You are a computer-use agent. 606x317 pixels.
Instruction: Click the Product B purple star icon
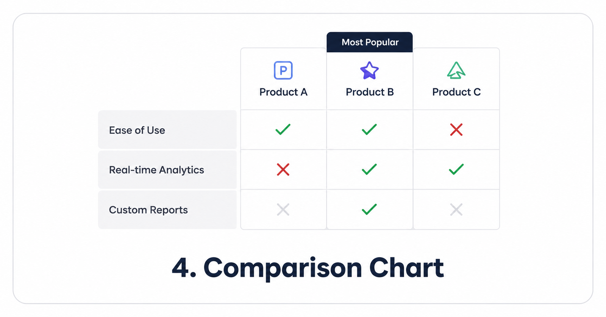click(x=369, y=70)
